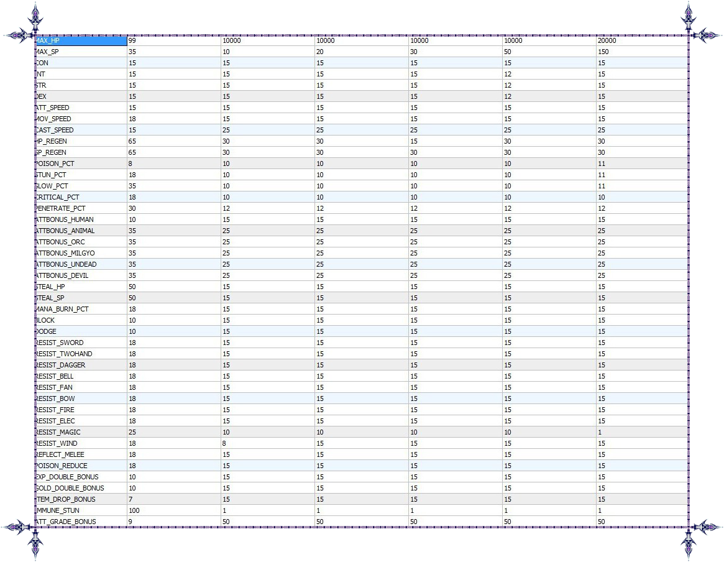Select value 10 in the BLOCK row
The width and height of the screenshot is (724, 562).
[132, 321]
